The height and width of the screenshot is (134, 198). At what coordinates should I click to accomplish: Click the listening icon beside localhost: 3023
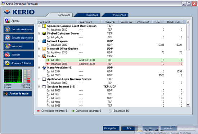pyautogui.click(x=48, y=45)
